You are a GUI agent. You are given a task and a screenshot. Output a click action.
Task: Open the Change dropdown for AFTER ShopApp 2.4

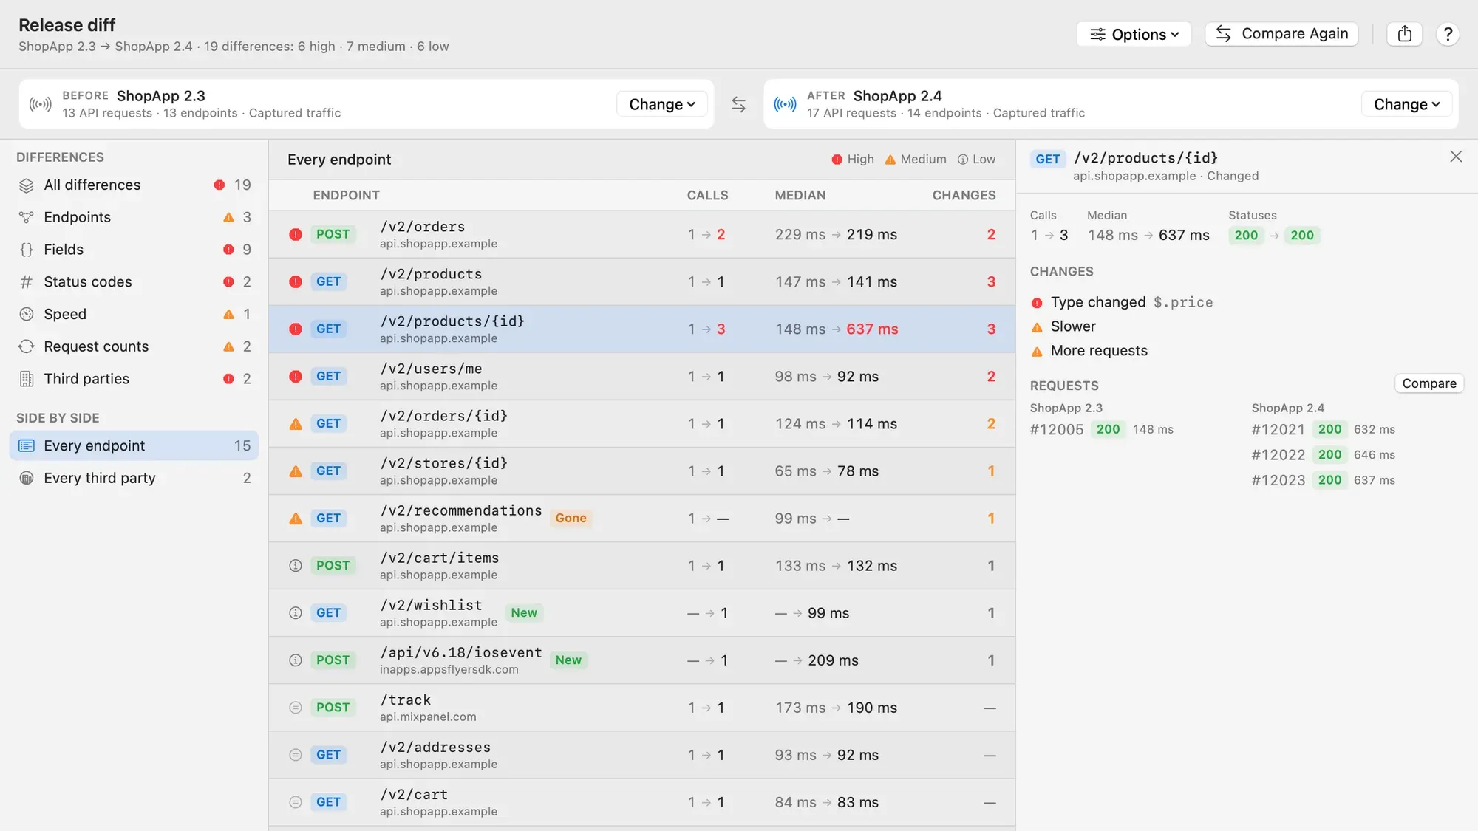[1406, 104]
